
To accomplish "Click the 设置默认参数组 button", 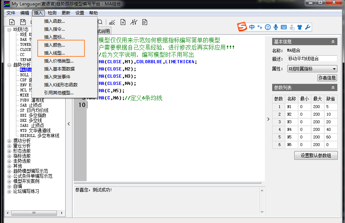I will coord(316,156).
